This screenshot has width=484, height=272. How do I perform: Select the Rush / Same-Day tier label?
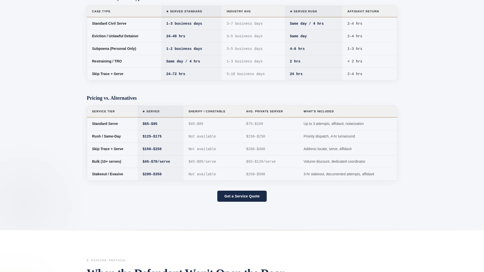(106, 136)
